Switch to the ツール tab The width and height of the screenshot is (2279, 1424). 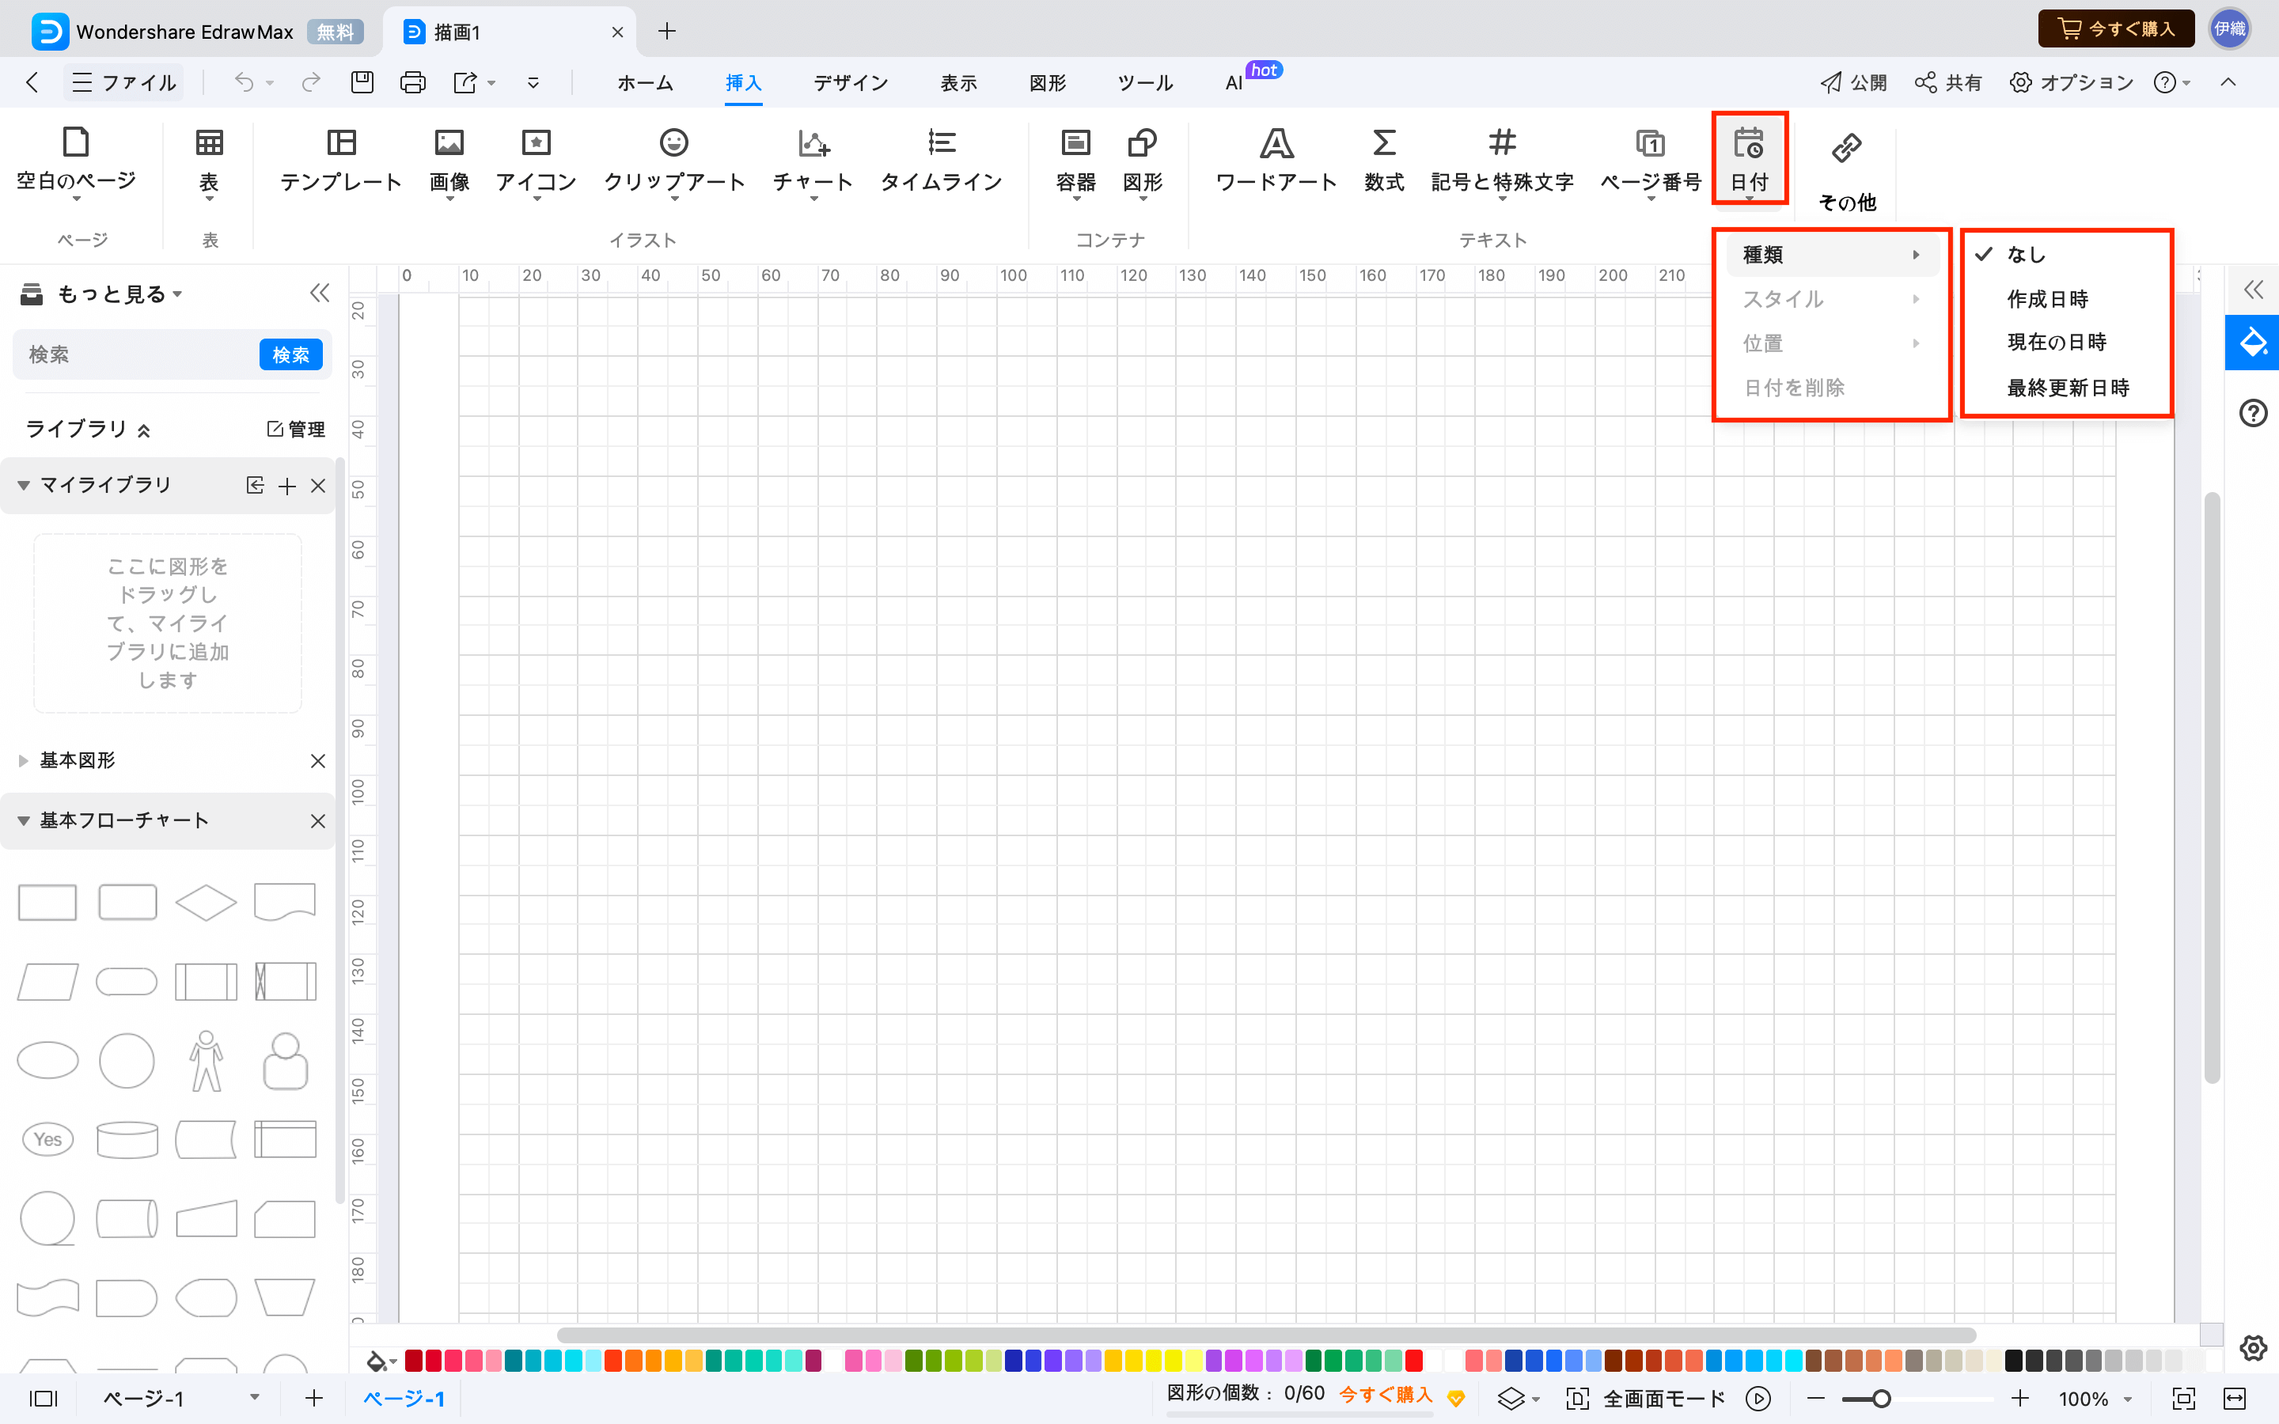(1145, 83)
